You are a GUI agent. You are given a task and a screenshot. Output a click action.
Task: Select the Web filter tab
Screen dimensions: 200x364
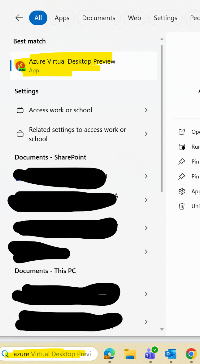(x=134, y=18)
